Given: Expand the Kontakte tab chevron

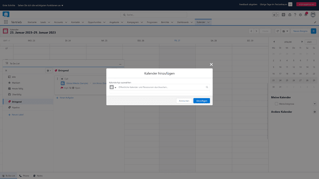Looking at the screenshot, I should (83, 22).
